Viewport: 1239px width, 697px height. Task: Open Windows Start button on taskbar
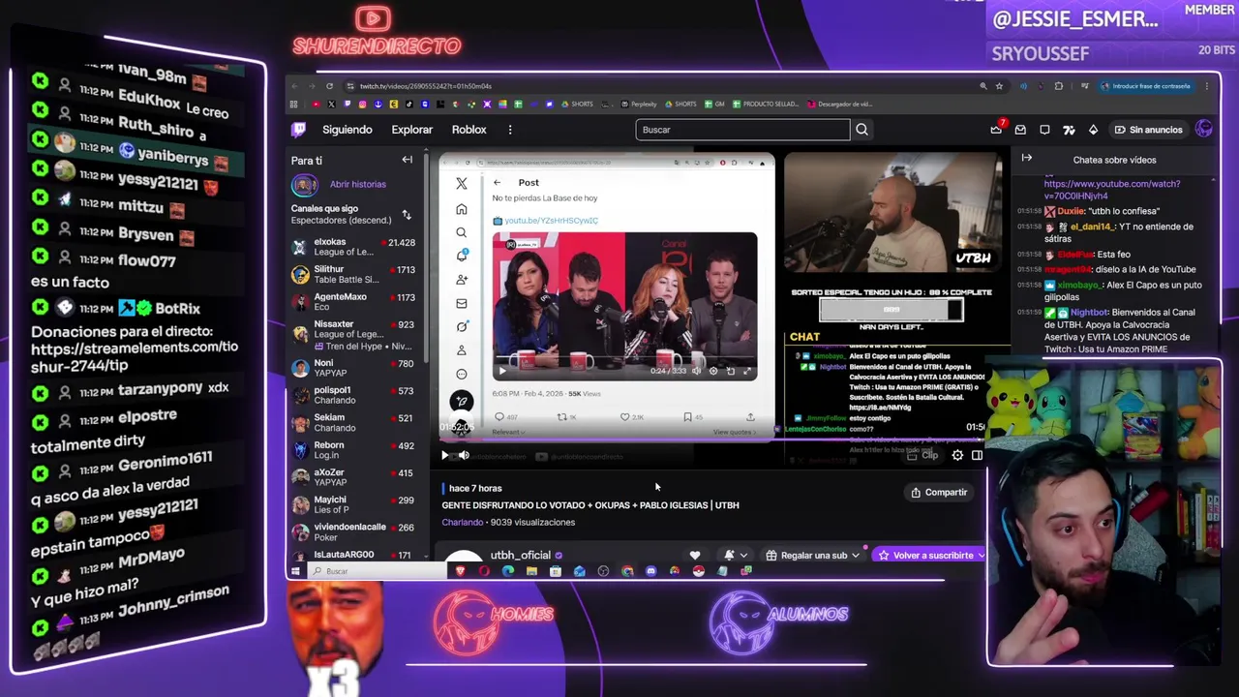(295, 571)
